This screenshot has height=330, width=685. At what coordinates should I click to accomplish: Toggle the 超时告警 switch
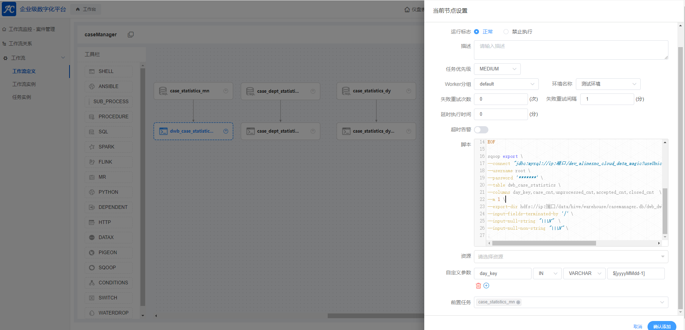click(x=481, y=130)
